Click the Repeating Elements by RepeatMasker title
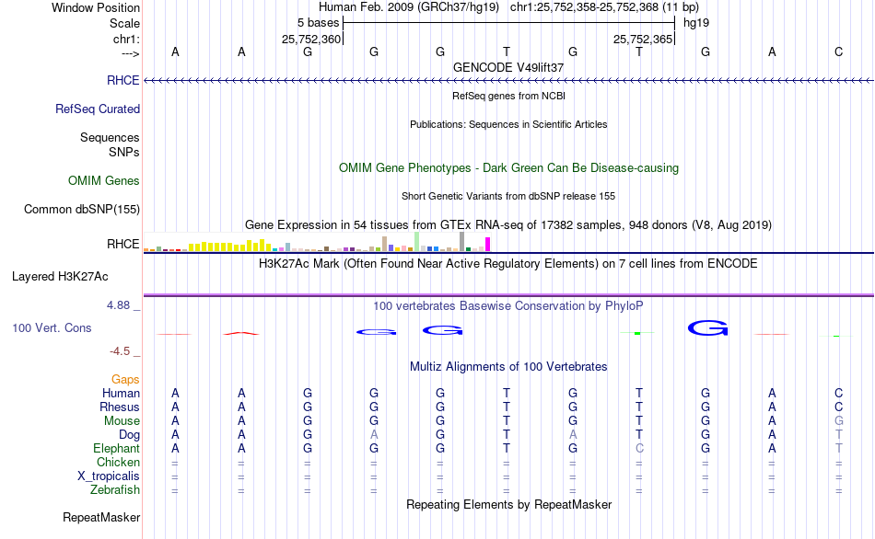875x539 pixels. pyautogui.click(x=508, y=504)
